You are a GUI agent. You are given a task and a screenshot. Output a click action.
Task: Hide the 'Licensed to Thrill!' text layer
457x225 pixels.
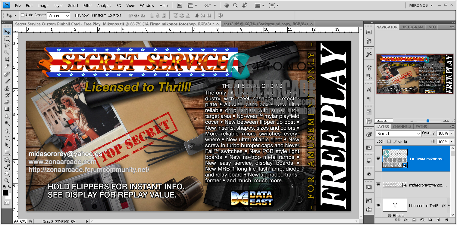pyautogui.click(x=378, y=205)
